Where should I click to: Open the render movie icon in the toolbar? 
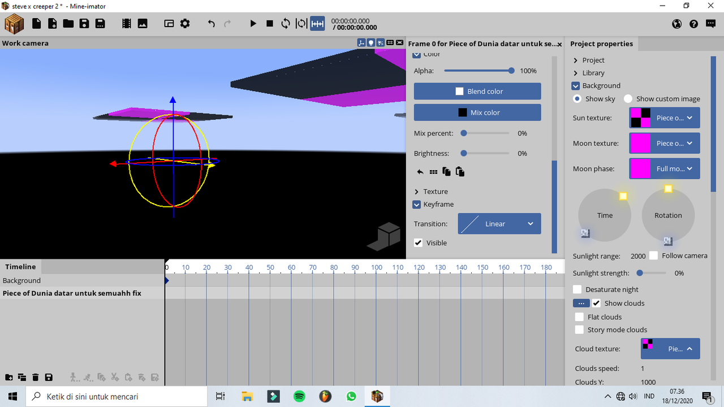click(x=126, y=24)
